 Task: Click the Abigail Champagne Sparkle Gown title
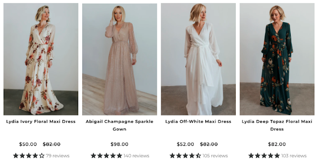[119, 125]
